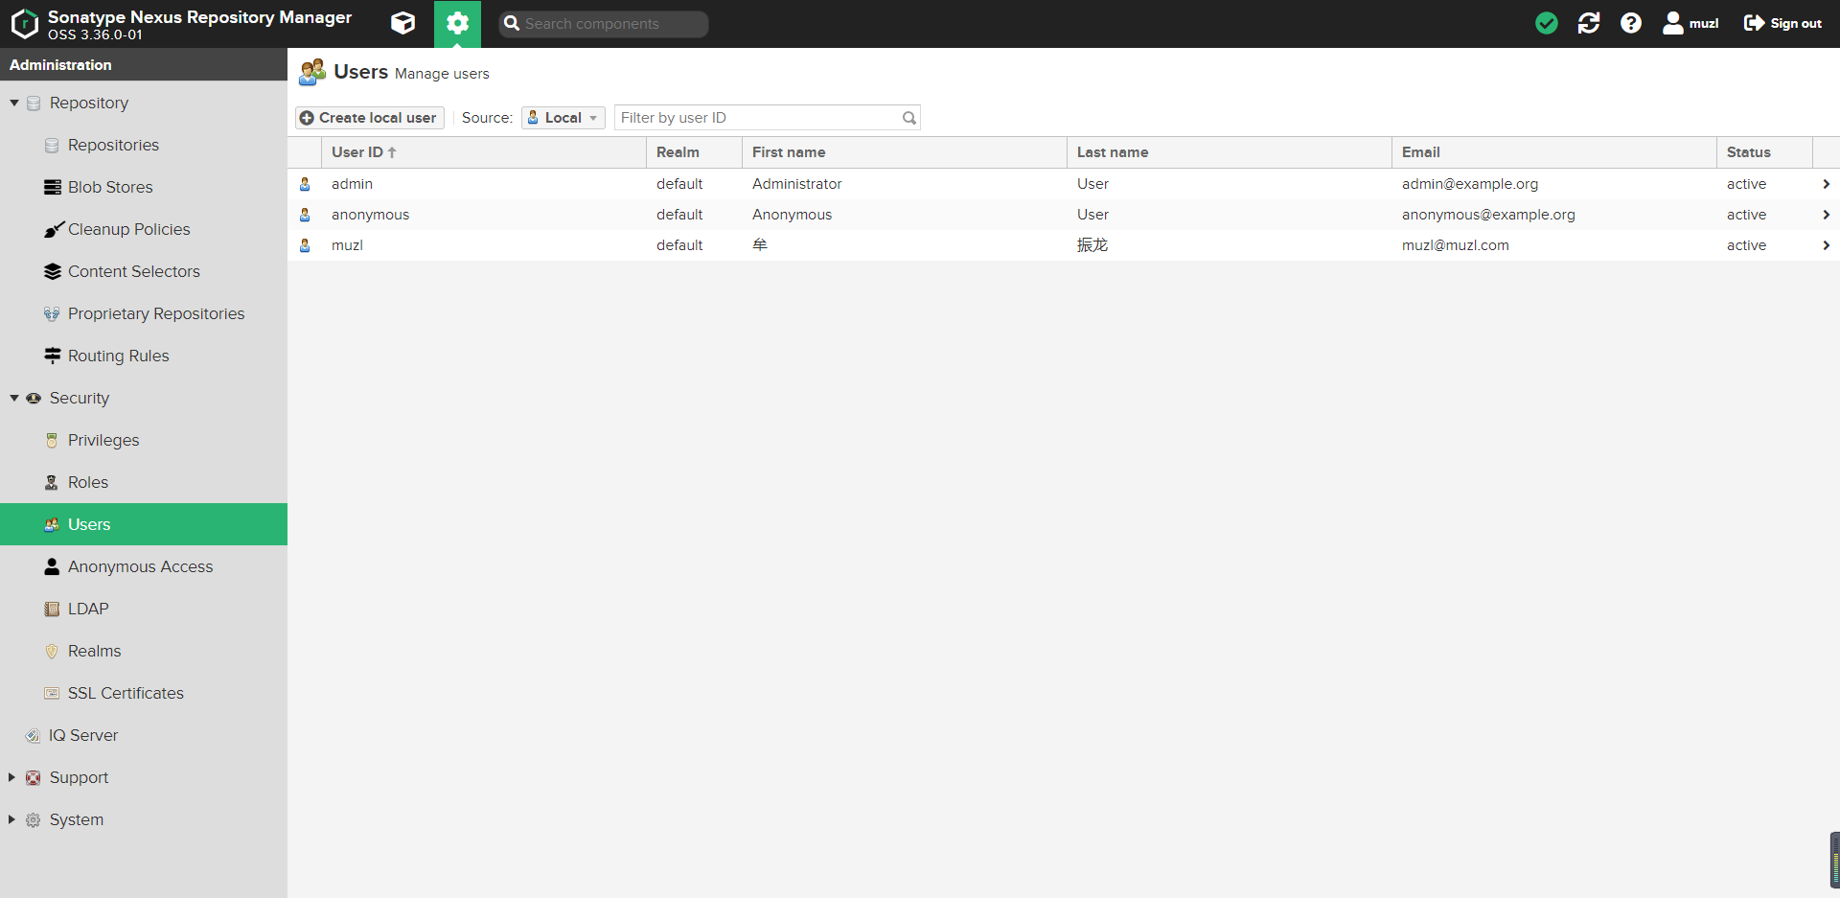1840x898 pixels.
Task: Click the Realms shield icon
Action: tap(52, 651)
